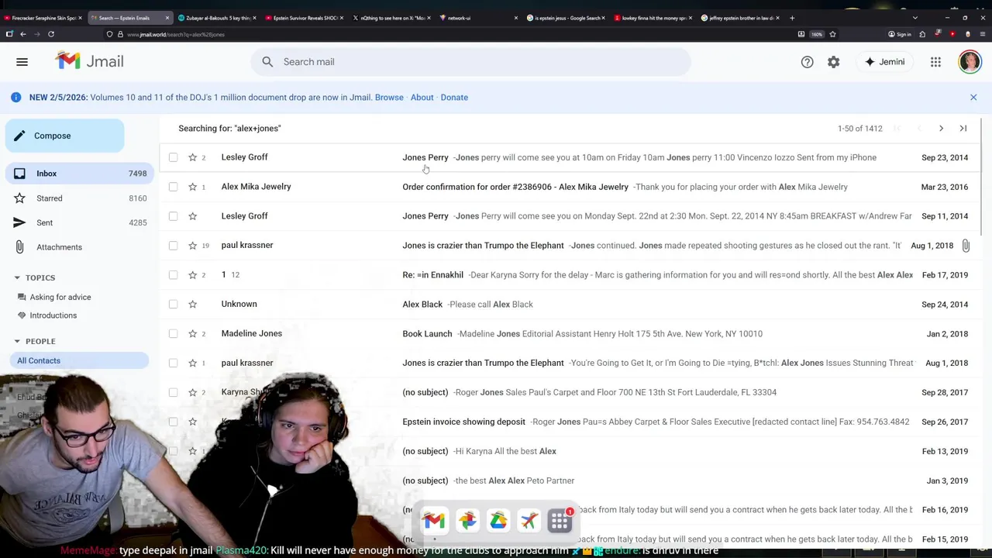Open the Order confirmation #2386906 email

pyautogui.click(x=570, y=187)
